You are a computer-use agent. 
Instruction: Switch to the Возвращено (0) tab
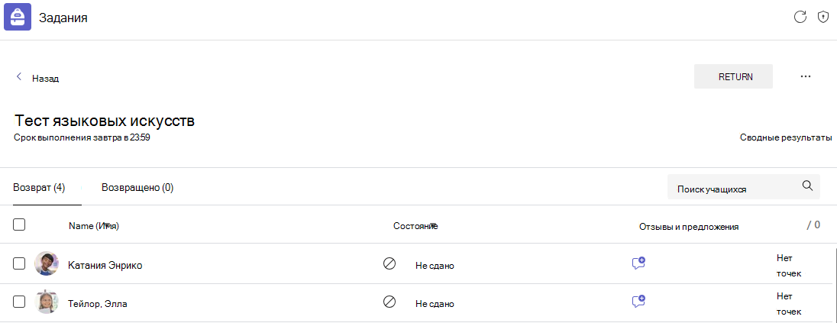pos(137,188)
